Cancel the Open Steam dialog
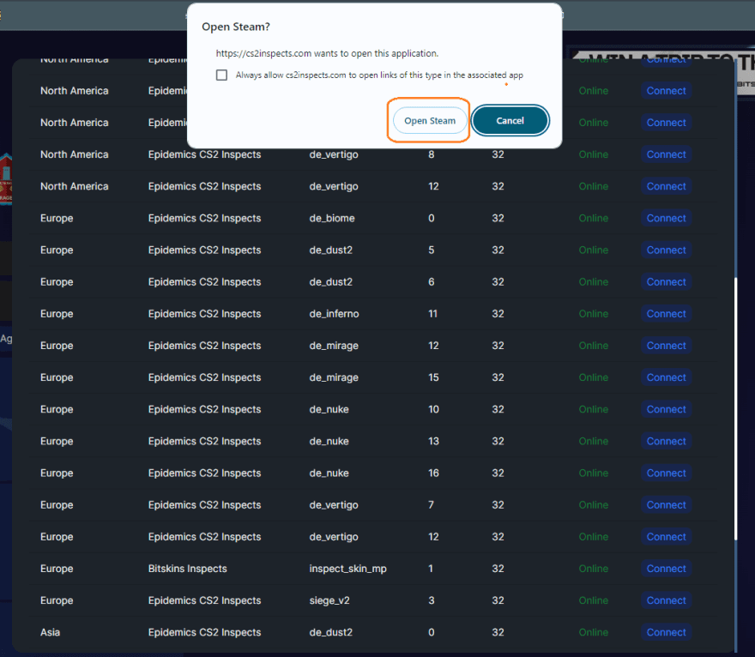Screen dimensions: 755x657 coord(510,120)
